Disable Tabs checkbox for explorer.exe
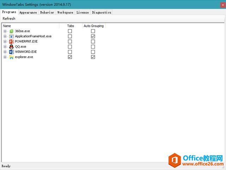This screenshot has width=226, height=170. [x=70, y=57]
